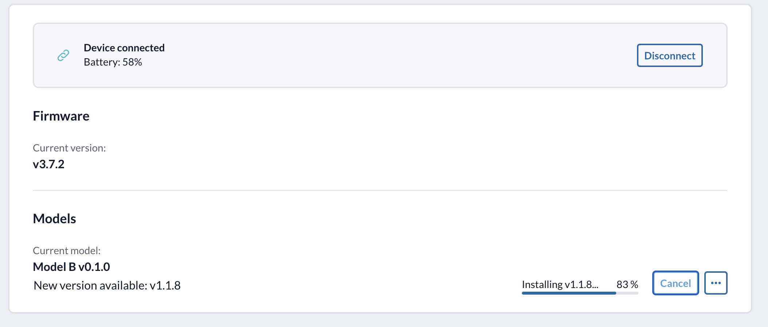This screenshot has height=327, width=768.
Task: Click the Models section heading
Action: coord(54,218)
